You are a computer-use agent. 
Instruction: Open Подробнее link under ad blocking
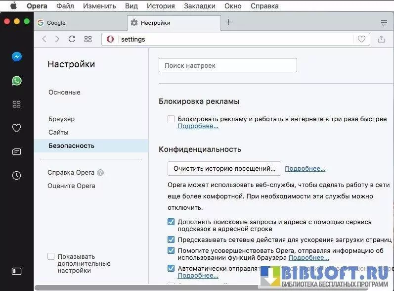(x=198, y=126)
